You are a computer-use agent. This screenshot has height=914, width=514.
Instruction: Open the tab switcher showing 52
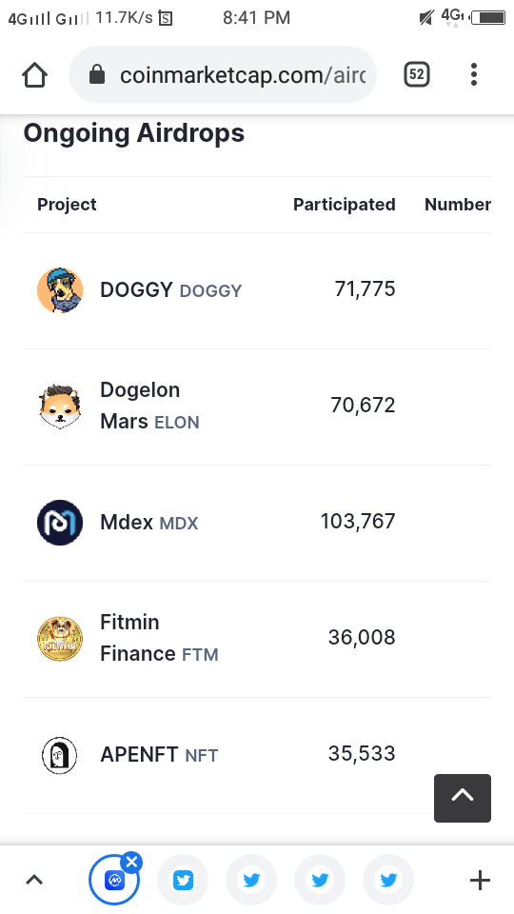(x=417, y=74)
